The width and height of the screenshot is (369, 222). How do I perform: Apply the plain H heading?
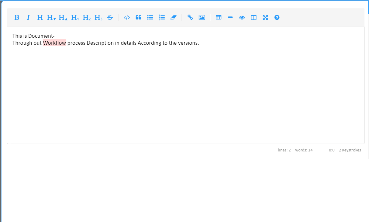40,17
